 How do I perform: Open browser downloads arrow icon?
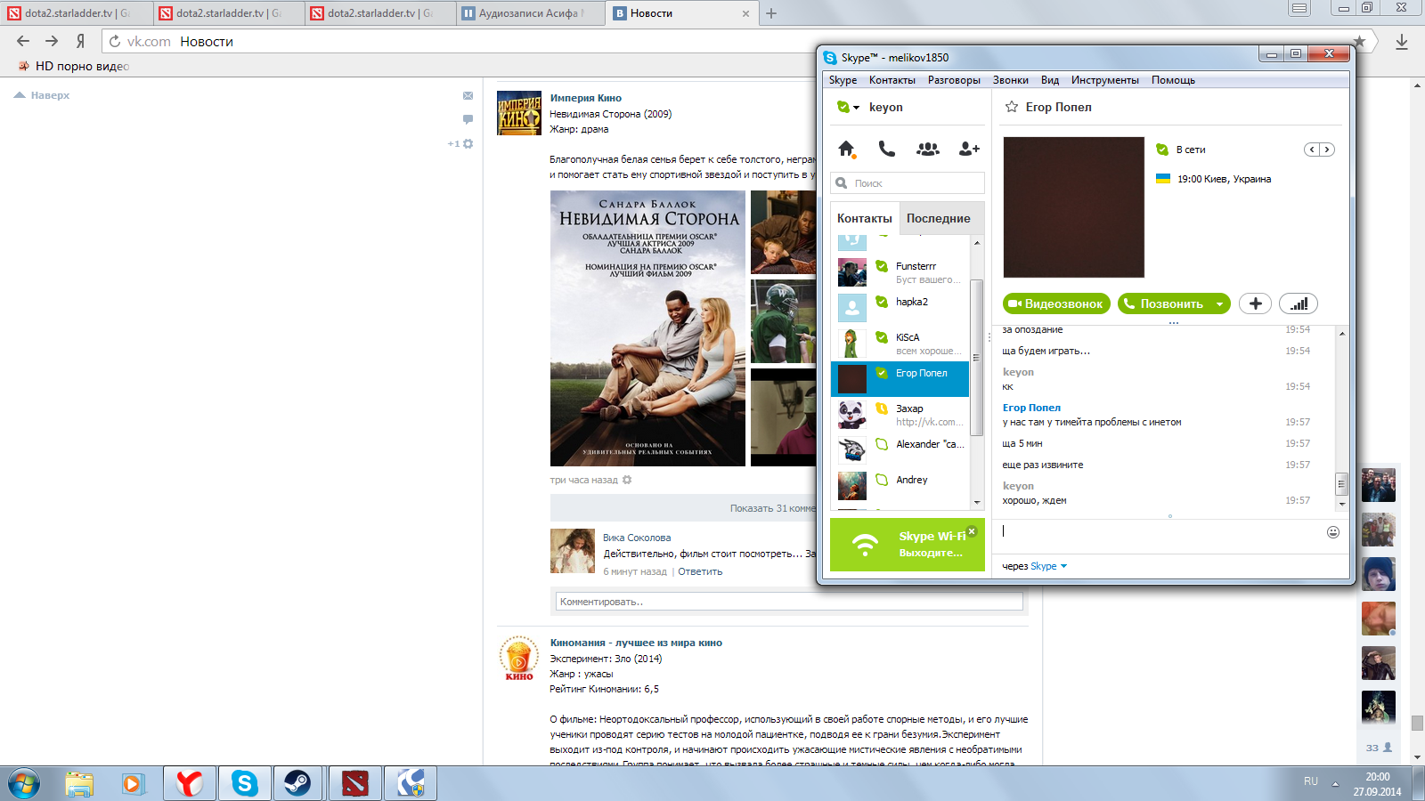(1402, 42)
